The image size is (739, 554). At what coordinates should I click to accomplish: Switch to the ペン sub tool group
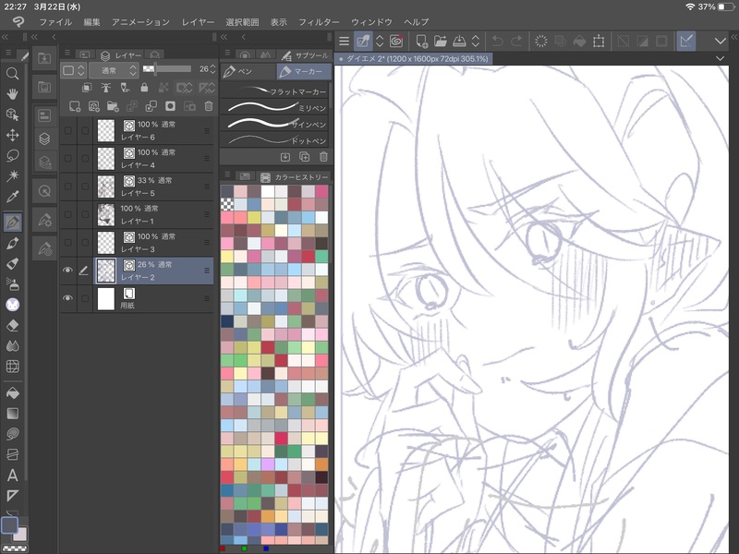[x=248, y=72]
